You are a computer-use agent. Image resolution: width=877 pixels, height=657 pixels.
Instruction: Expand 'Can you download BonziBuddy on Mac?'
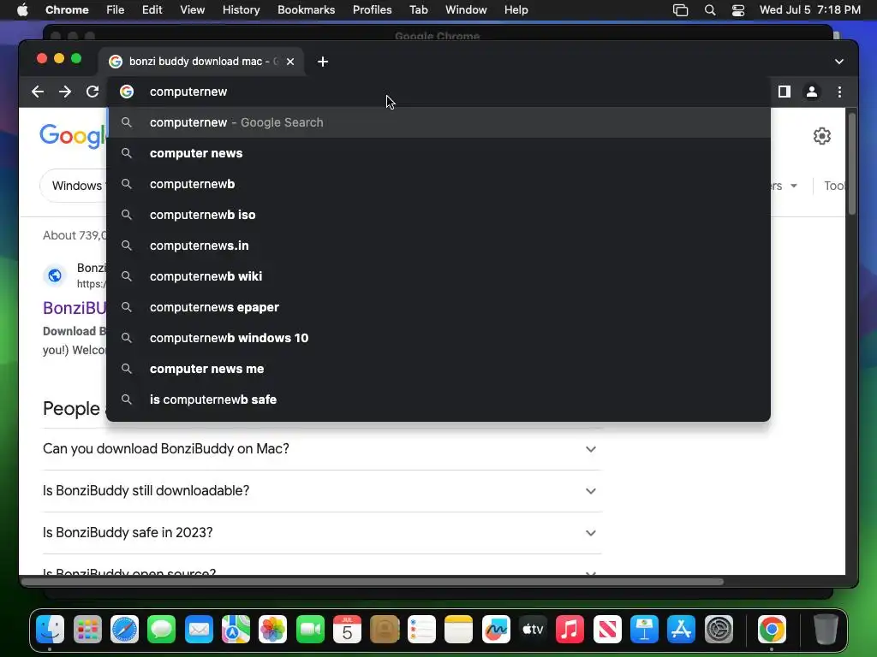coord(322,449)
